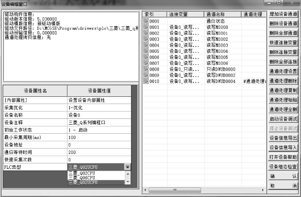
Task: Choose highlighted 三菱_Q02UCPU in the dropdown list
Action: (97, 183)
